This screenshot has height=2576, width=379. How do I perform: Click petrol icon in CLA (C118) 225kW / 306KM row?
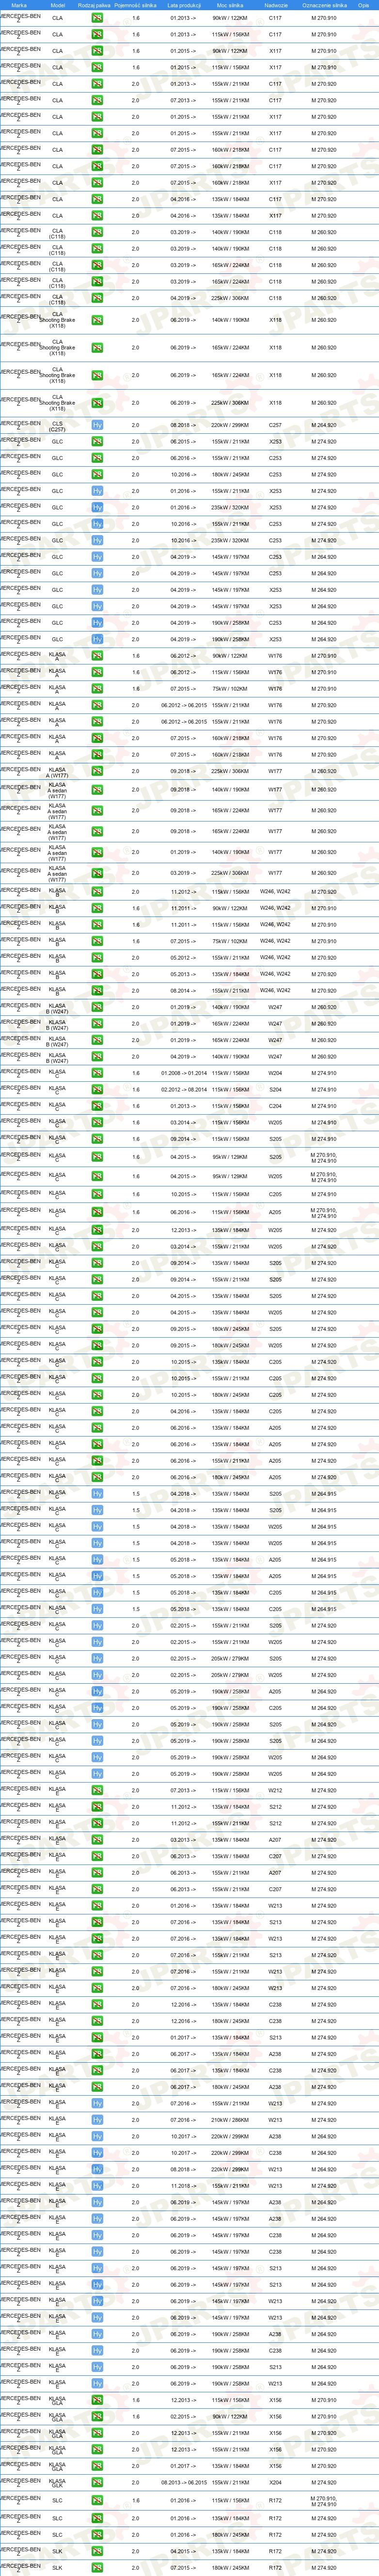[97, 298]
